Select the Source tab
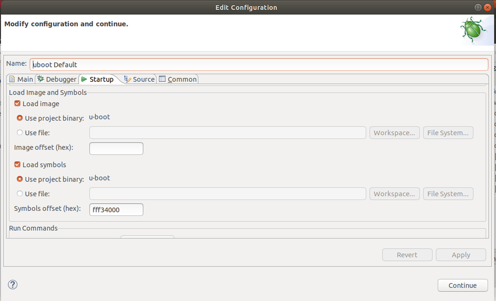Viewport: 496px width, 301px height. point(140,79)
